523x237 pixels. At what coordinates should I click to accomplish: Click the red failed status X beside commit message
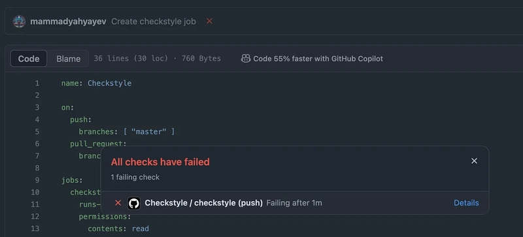coord(209,21)
